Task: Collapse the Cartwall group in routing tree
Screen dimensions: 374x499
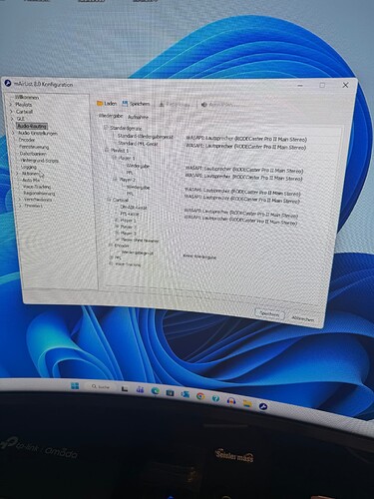Action: click(x=109, y=200)
